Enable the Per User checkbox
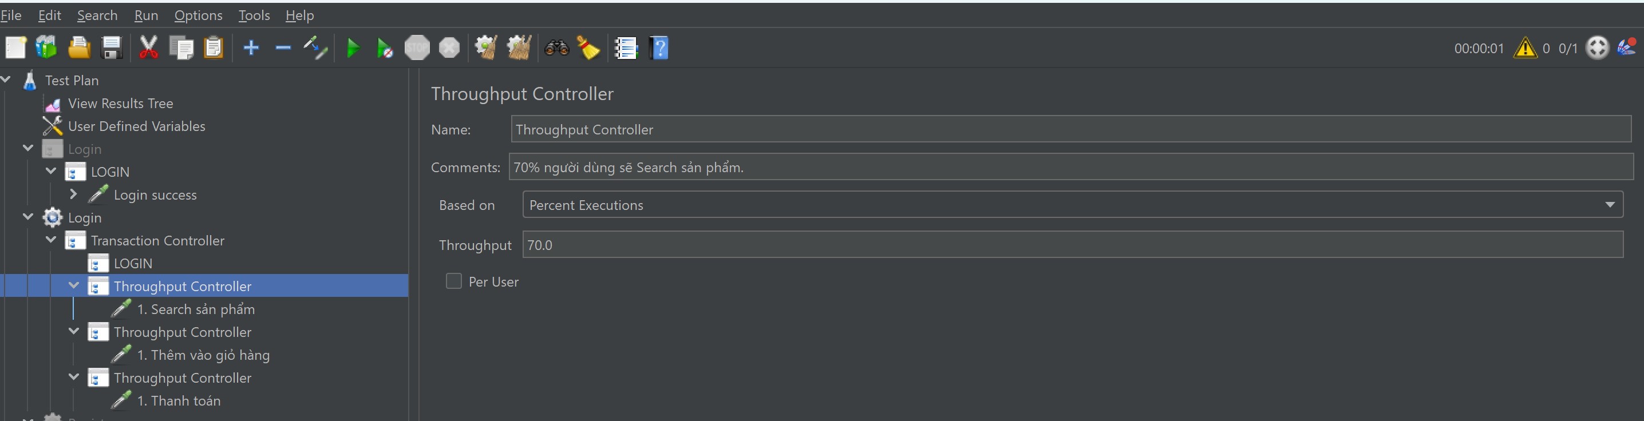 (x=454, y=281)
